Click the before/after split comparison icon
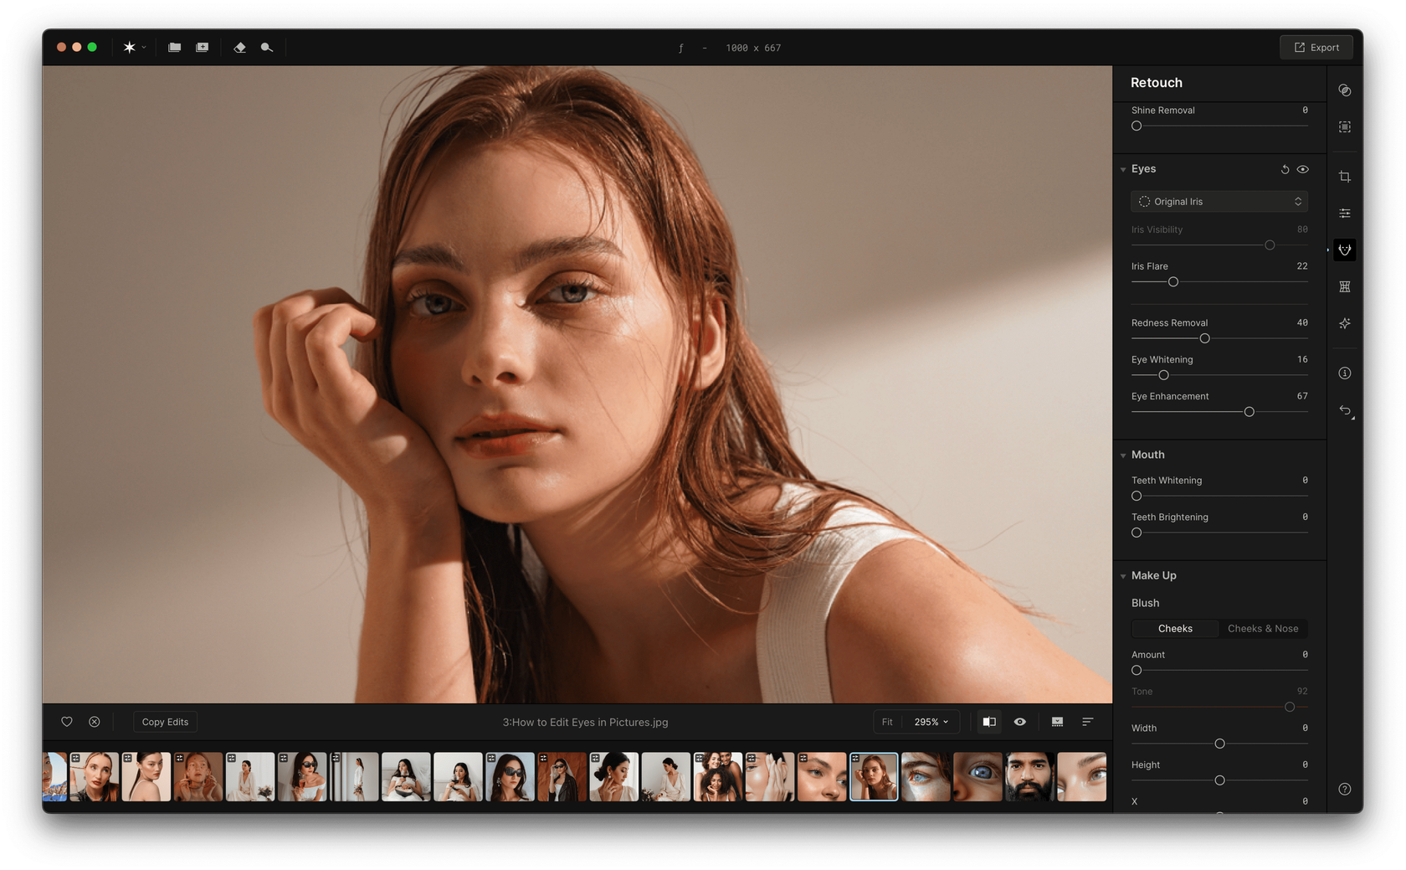Image resolution: width=1406 pixels, height=870 pixels. point(989,721)
